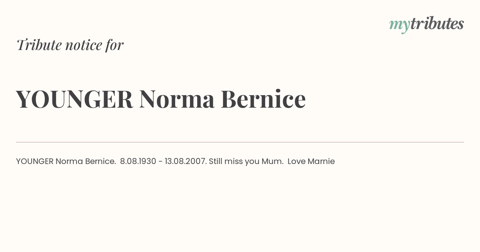The image size is (480, 252).
Task: Click "Bernice." in the small notice text
Action: pyautogui.click(x=101, y=162)
